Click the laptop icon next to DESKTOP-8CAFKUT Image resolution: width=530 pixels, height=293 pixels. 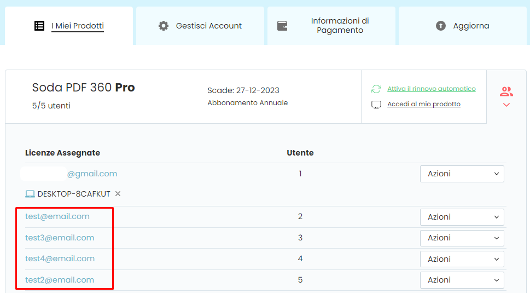pyautogui.click(x=30, y=194)
